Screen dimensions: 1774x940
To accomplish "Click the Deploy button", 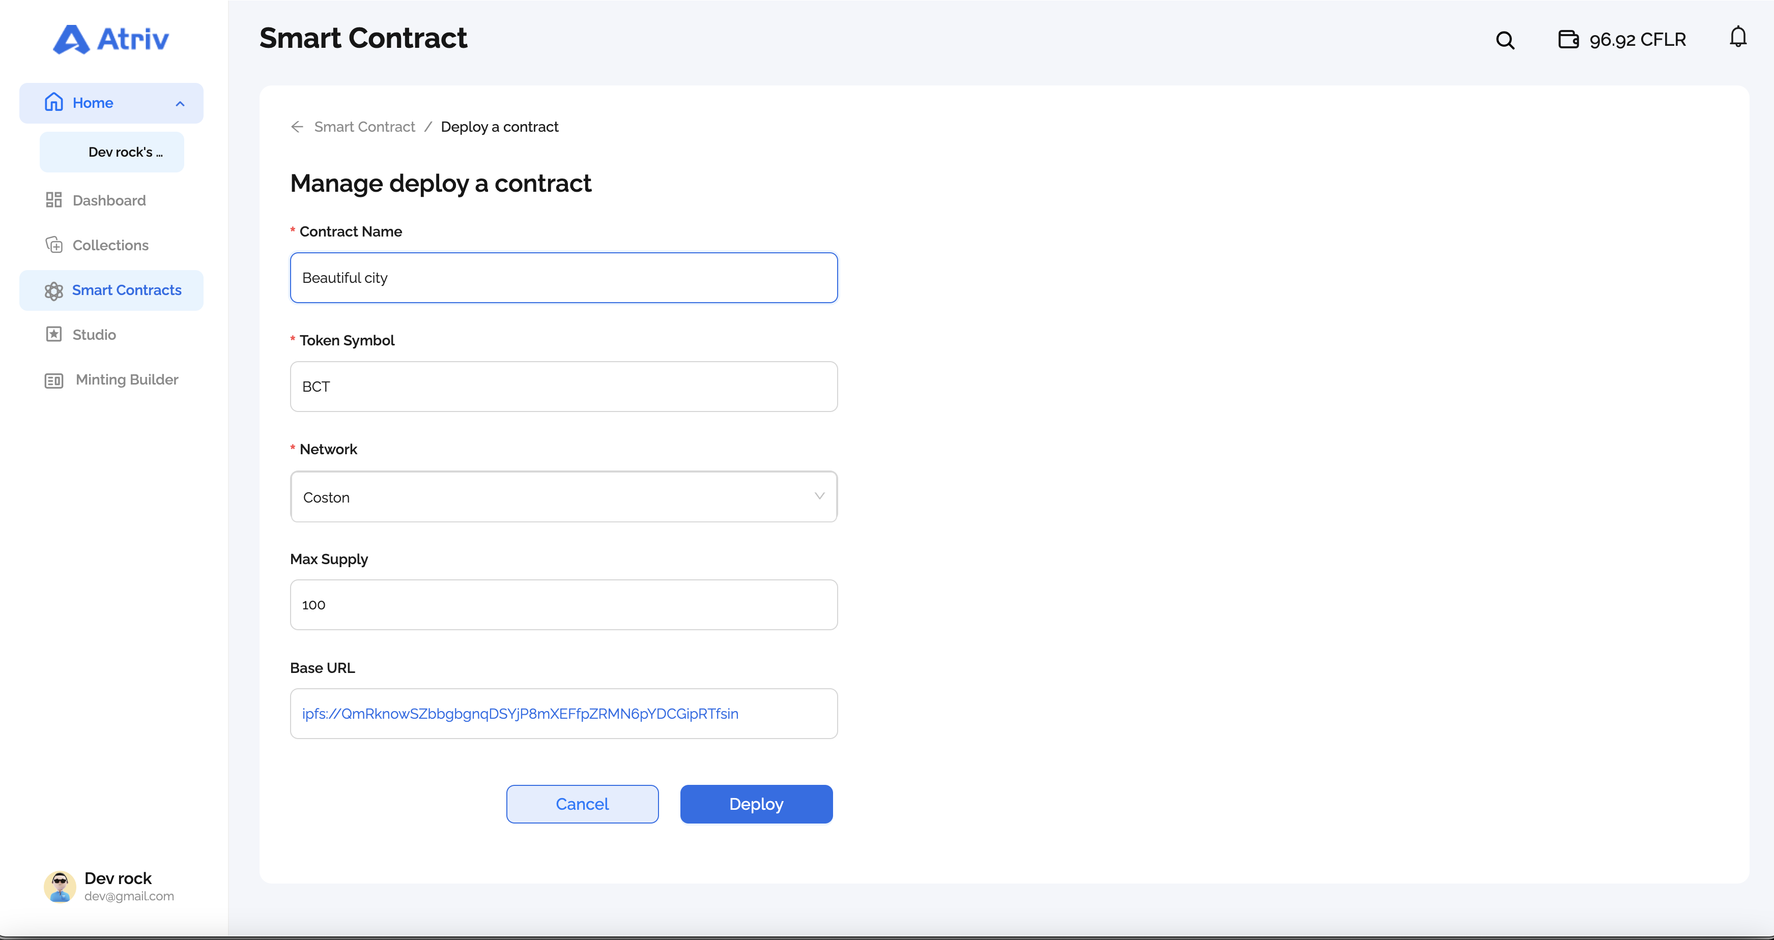I will 756,804.
